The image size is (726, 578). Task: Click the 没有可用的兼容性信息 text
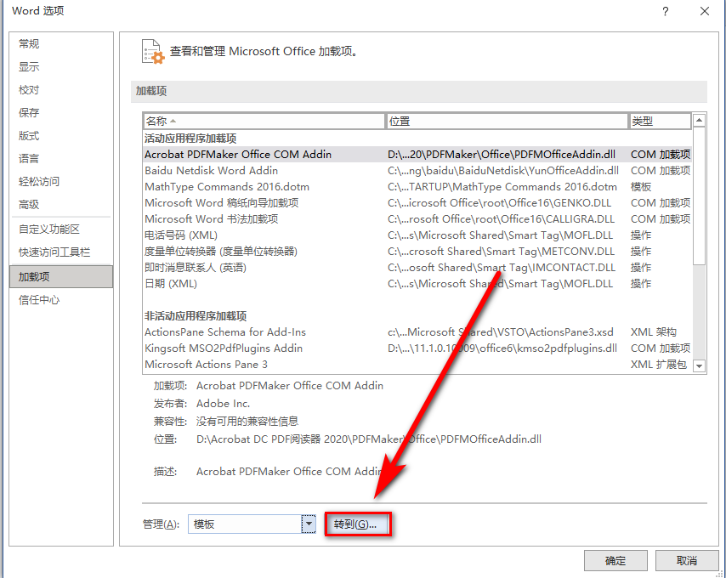247,422
